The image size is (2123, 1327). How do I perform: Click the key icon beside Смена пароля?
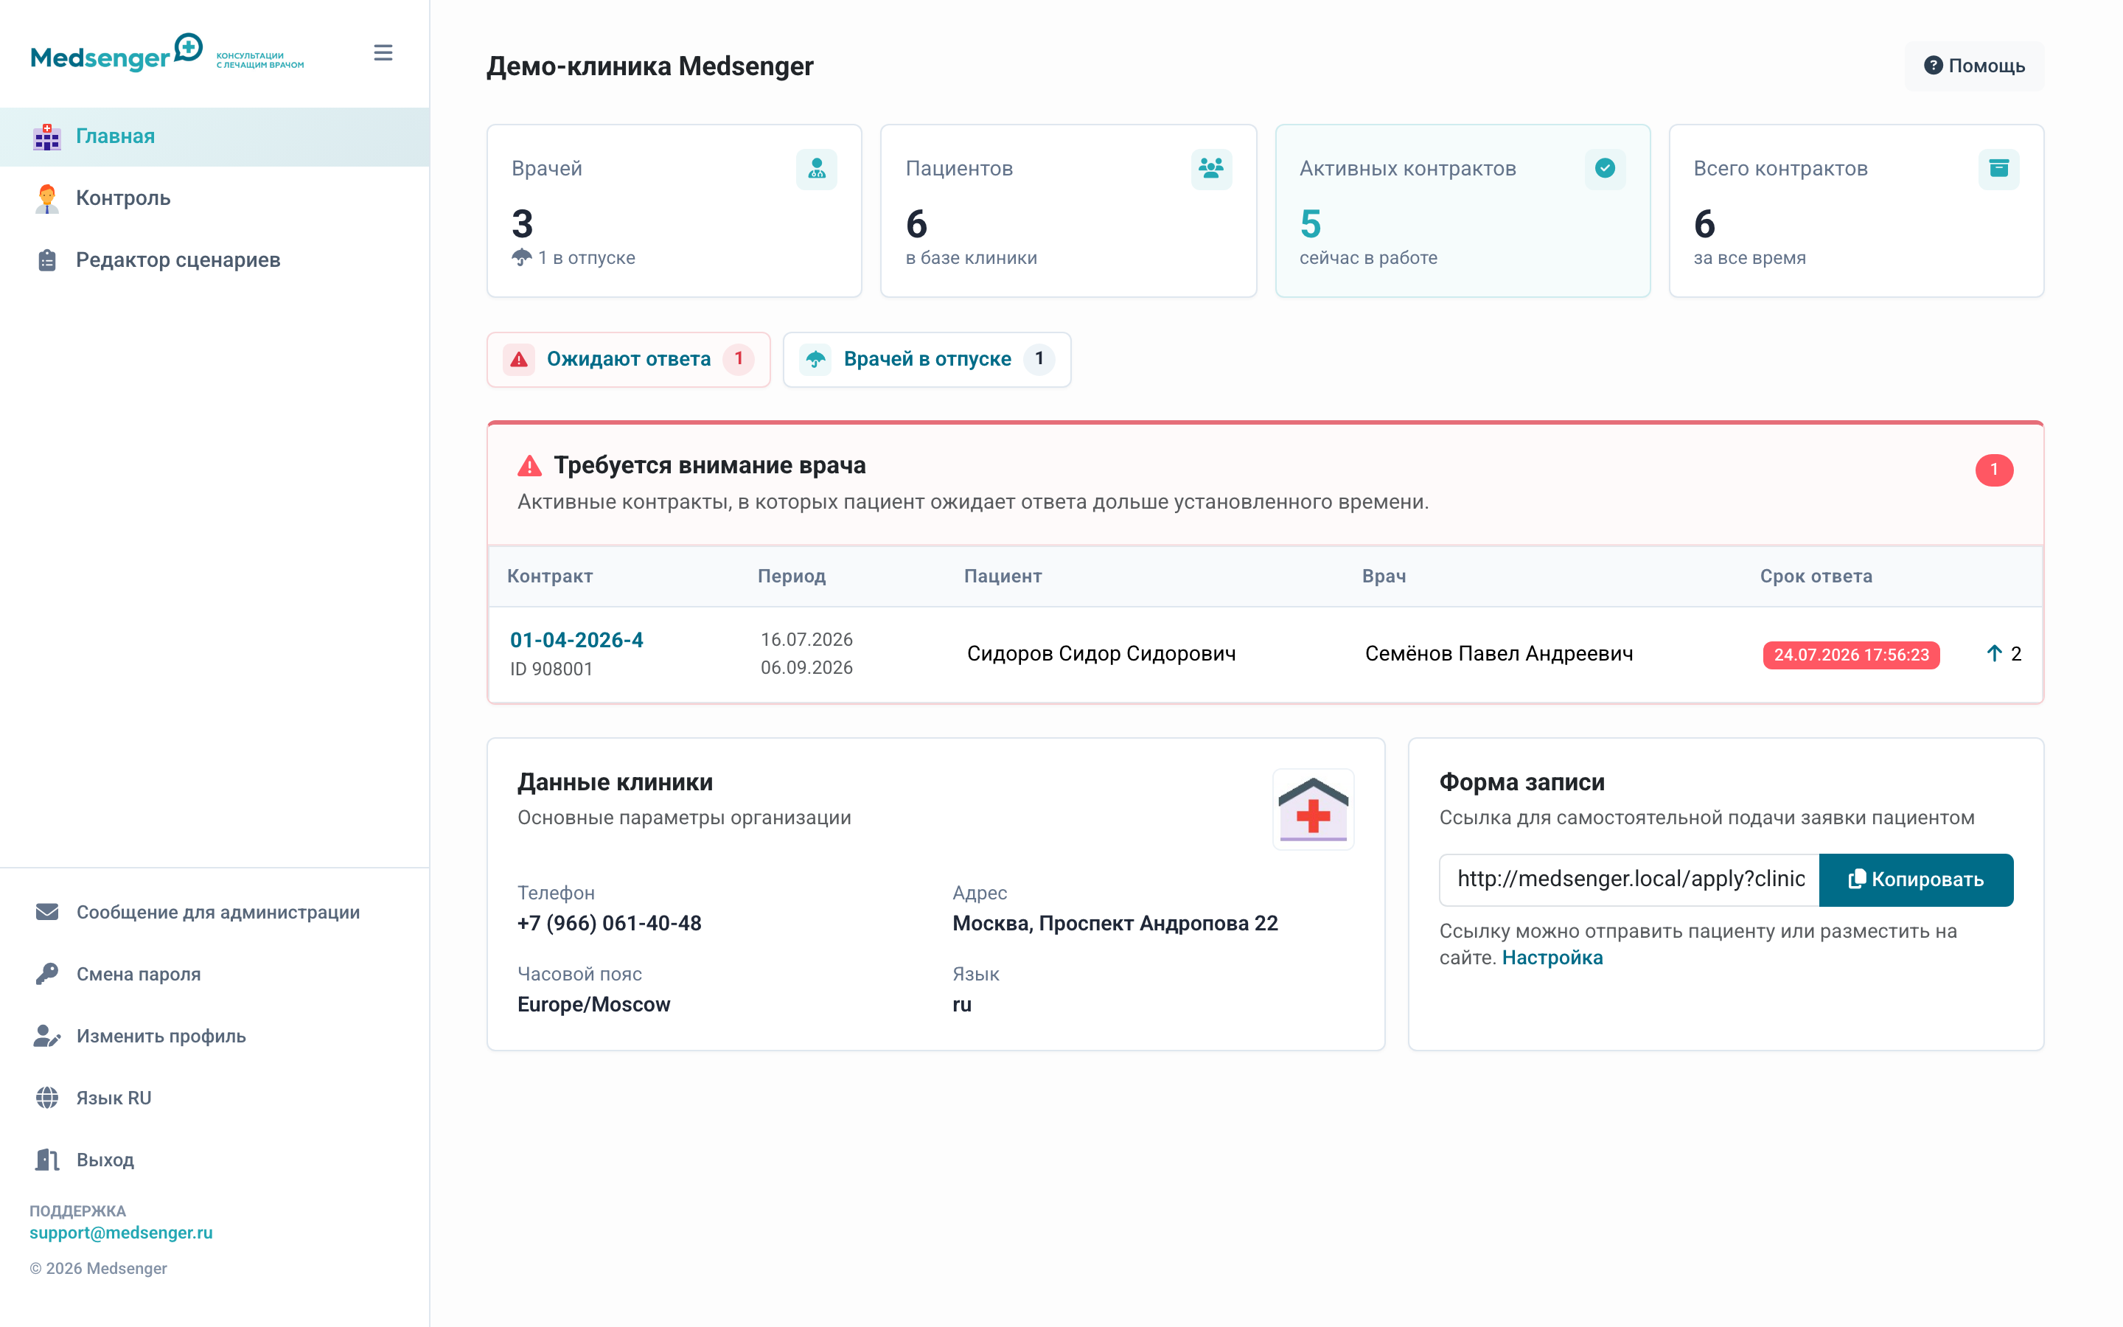(x=47, y=974)
